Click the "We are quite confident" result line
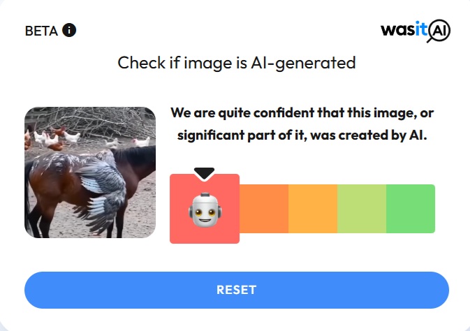Screen dimensions: 470x331 click(302, 113)
